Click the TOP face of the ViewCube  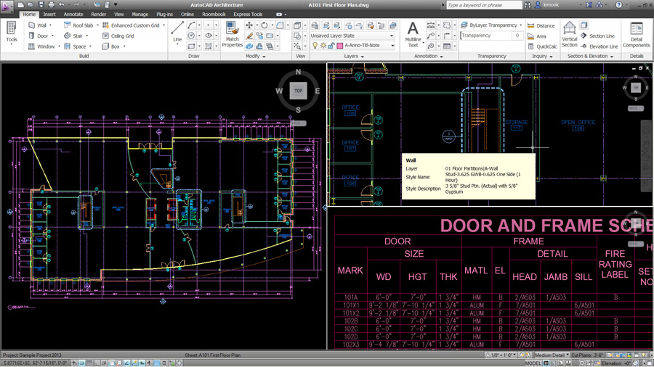pyautogui.click(x=298, y=90)
